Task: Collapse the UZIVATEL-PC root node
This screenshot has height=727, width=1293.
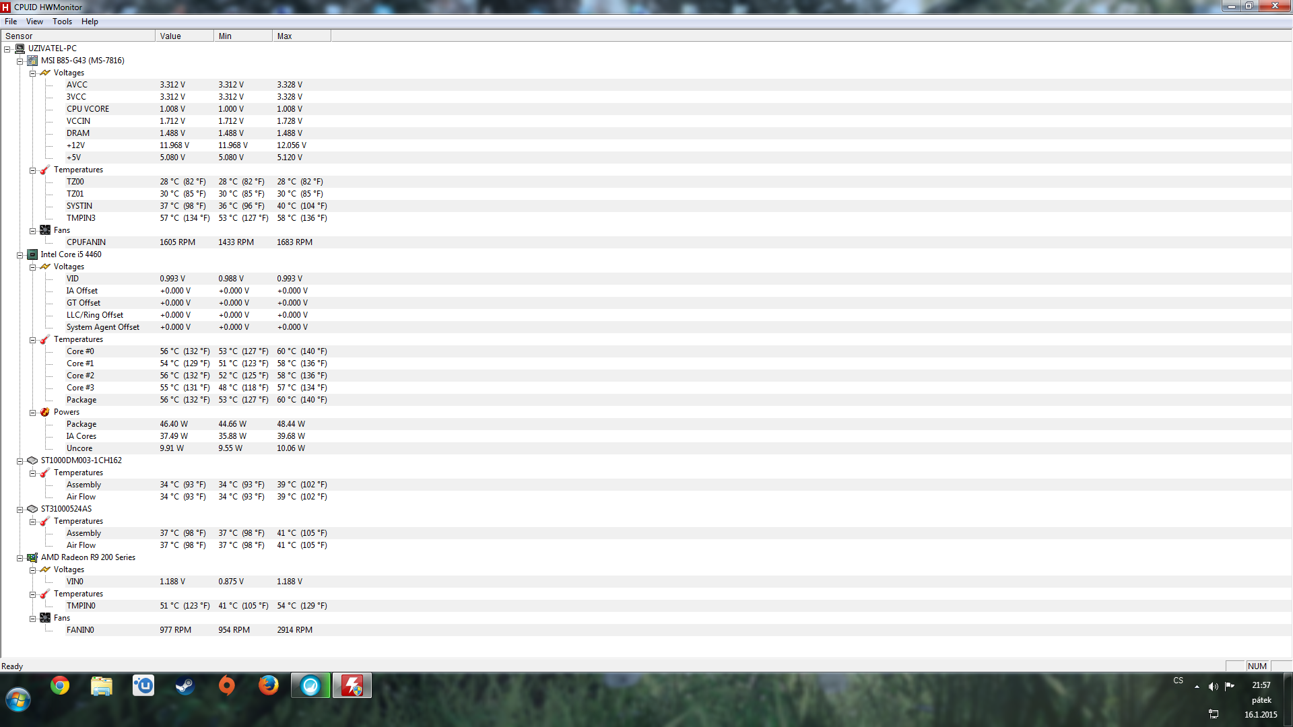Action: pos(7,49)
